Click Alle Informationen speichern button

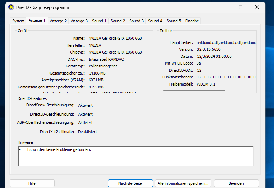click(183, 183)
